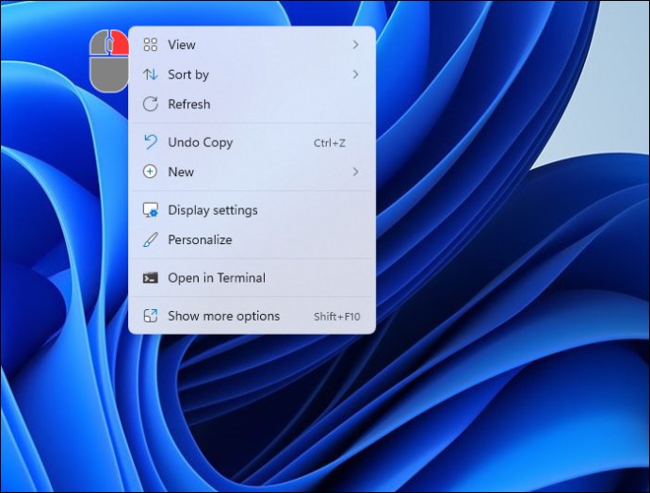650x493 pixels.
Task: Select Refresh from the context menu
Action: (252, 104)
